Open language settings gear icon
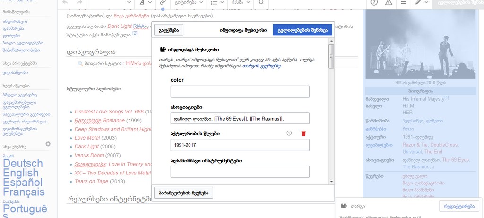The width and height of the screenshot is (484, 218). (x=48, y=144)
